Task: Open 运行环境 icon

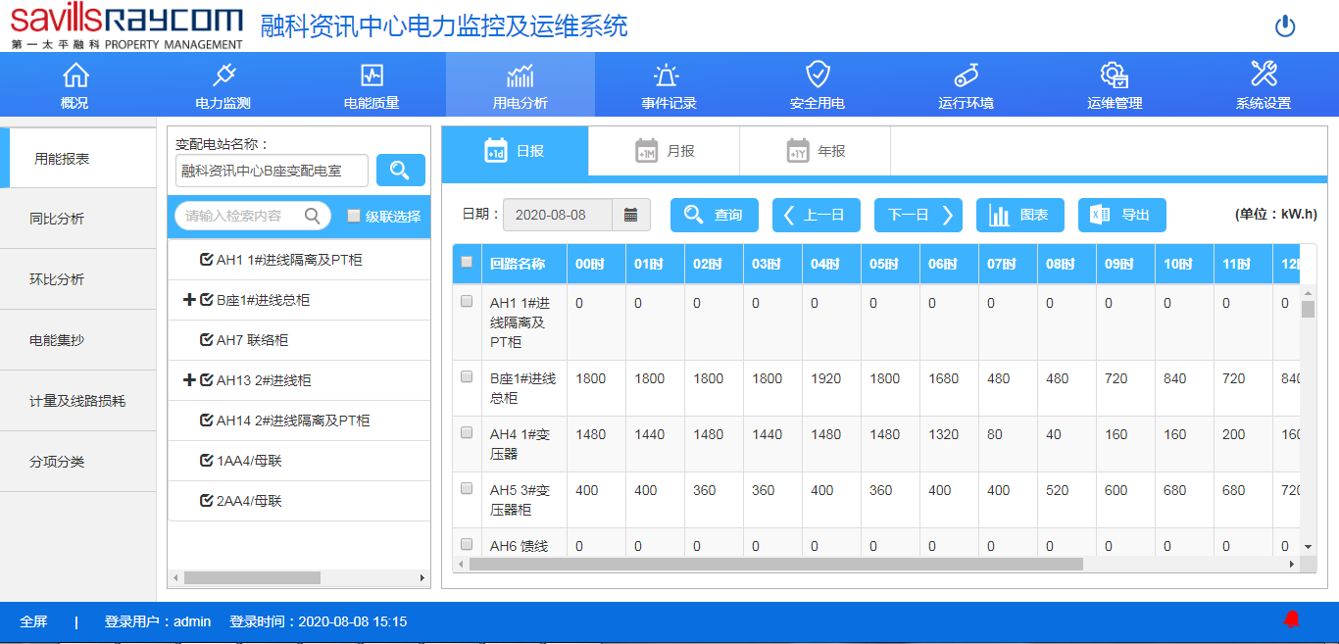Action: click(x=966, y=74)
